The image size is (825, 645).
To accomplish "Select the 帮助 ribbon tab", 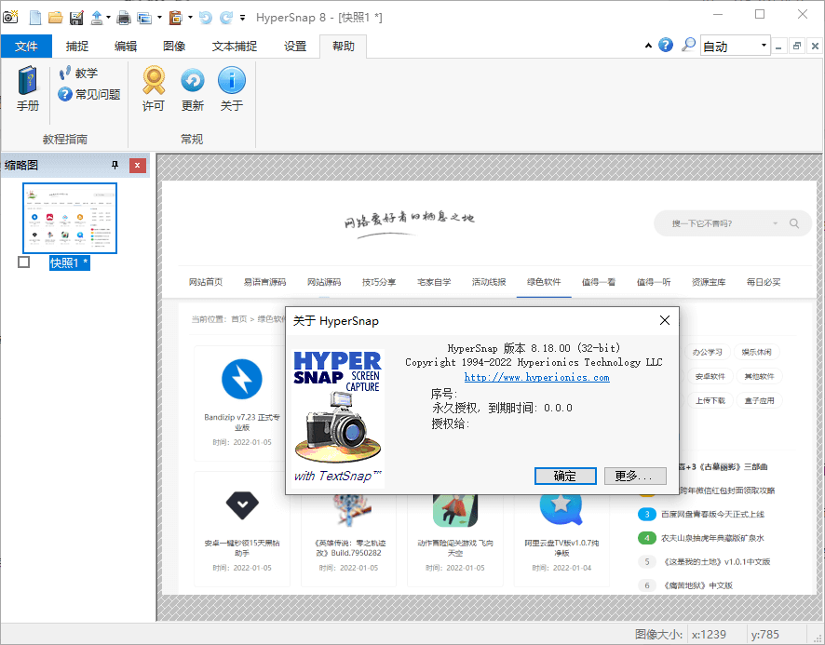I will coord(343,47).
